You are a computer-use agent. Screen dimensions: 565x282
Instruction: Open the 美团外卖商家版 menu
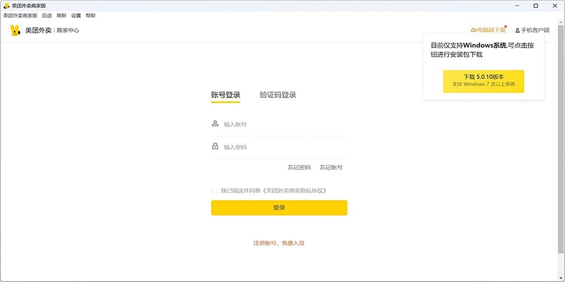click(20, 16)
